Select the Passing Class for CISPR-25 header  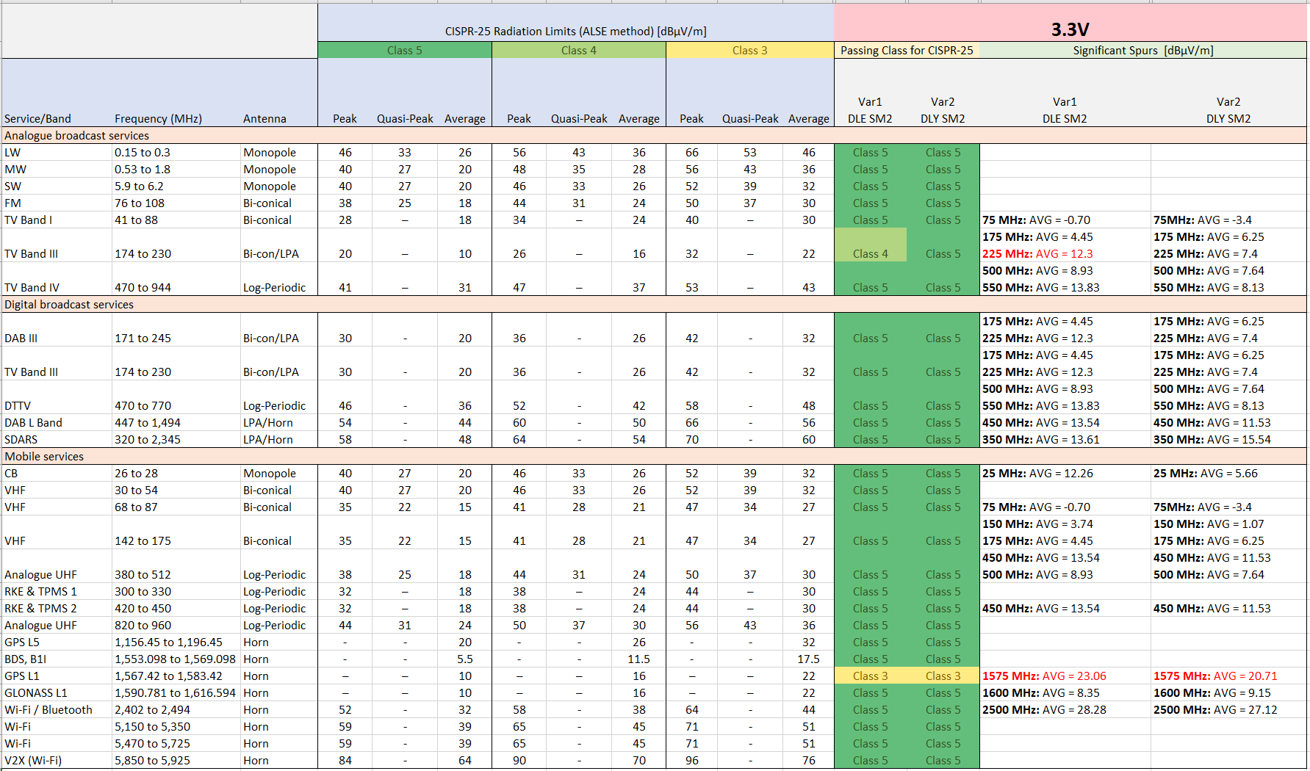(x=906, y=51)
